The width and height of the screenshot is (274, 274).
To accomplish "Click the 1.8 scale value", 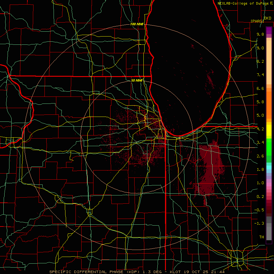I will pyautogui.click(x=260, y=170).
